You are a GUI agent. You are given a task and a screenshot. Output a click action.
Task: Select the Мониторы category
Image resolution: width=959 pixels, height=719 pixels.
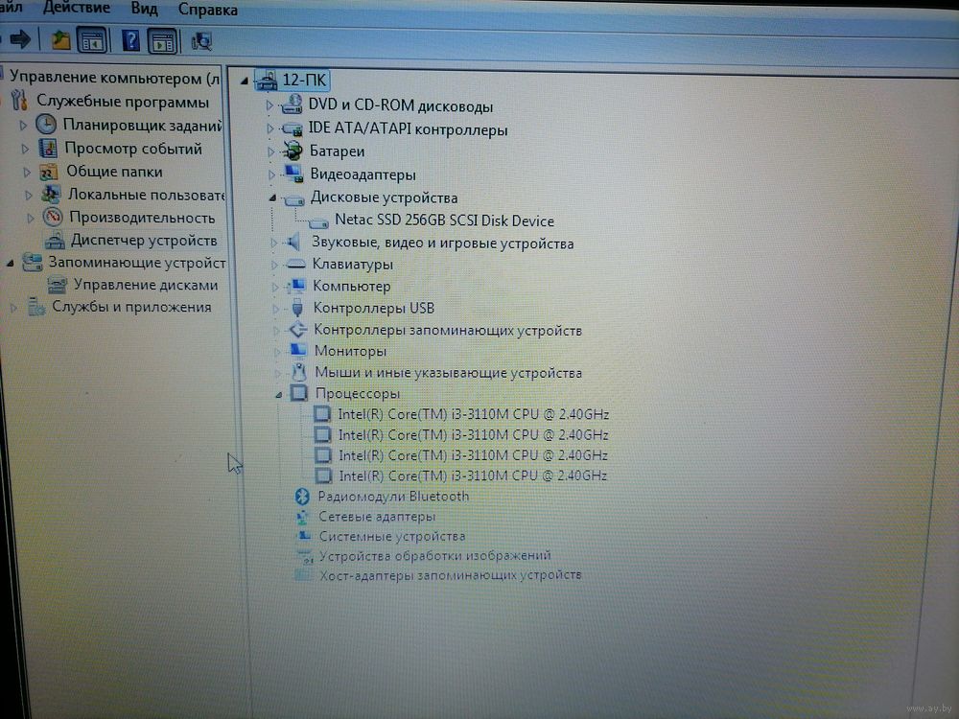pos(350,351)
